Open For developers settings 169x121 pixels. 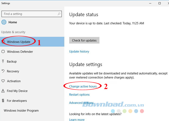[17, 101]
